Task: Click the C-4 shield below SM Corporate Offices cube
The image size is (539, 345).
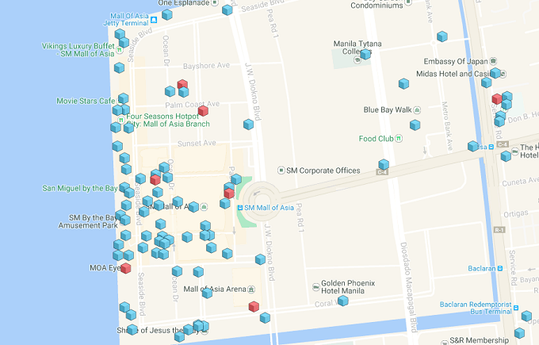Action: point(383,172)
